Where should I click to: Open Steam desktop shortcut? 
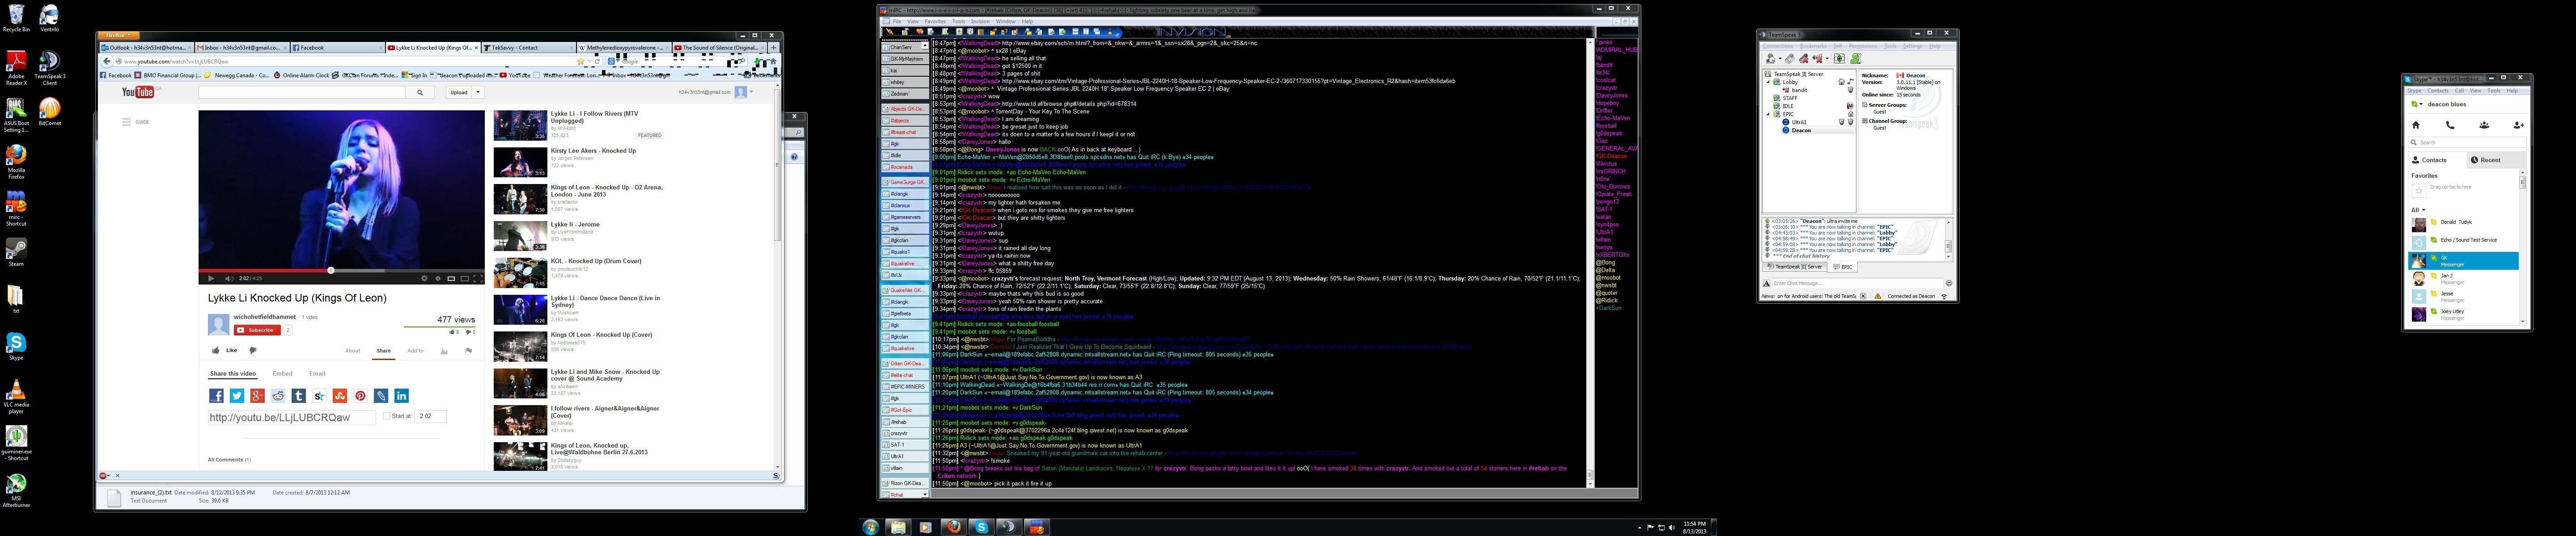click(16, 251)
